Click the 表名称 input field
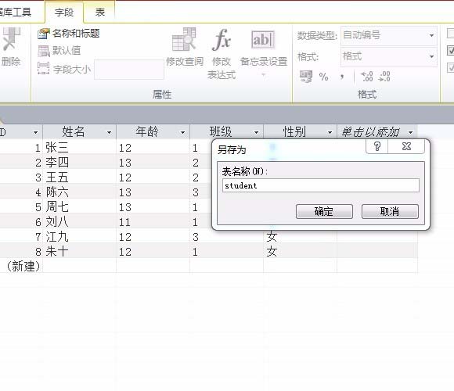 pos(321,185)
